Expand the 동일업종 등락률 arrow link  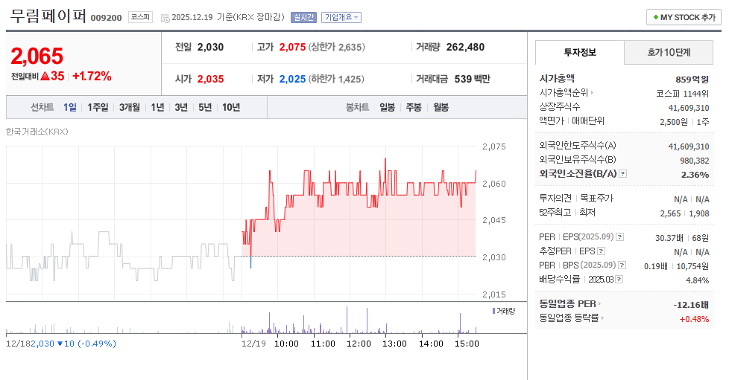pos(602,318)
